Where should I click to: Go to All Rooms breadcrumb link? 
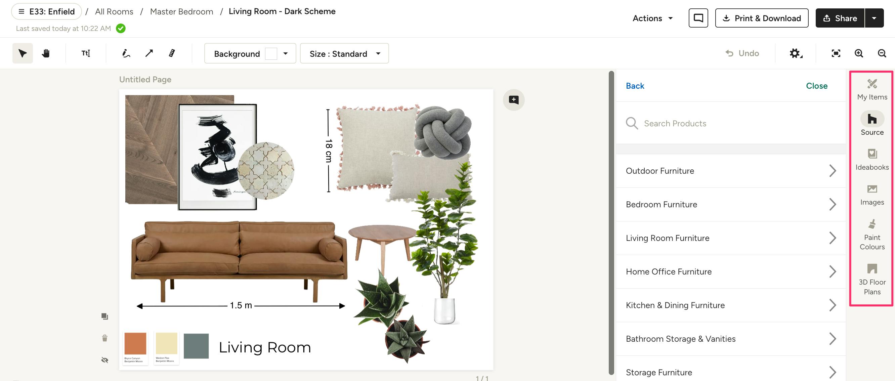point(114,11)
